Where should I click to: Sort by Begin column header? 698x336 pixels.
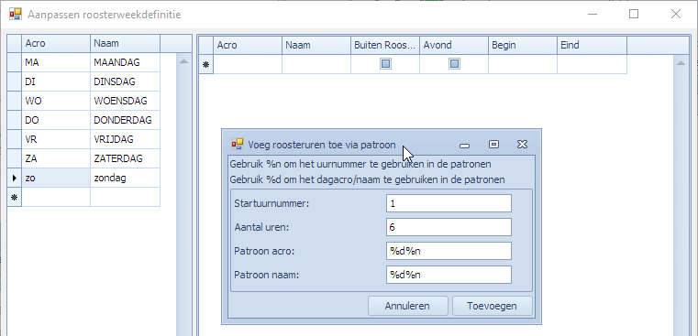click(523, 45)
